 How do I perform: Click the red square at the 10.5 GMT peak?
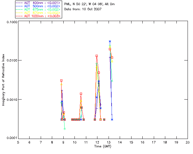click(81, 94)
